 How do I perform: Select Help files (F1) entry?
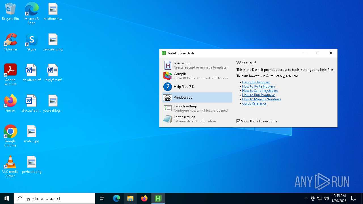(x=184, y=87)
